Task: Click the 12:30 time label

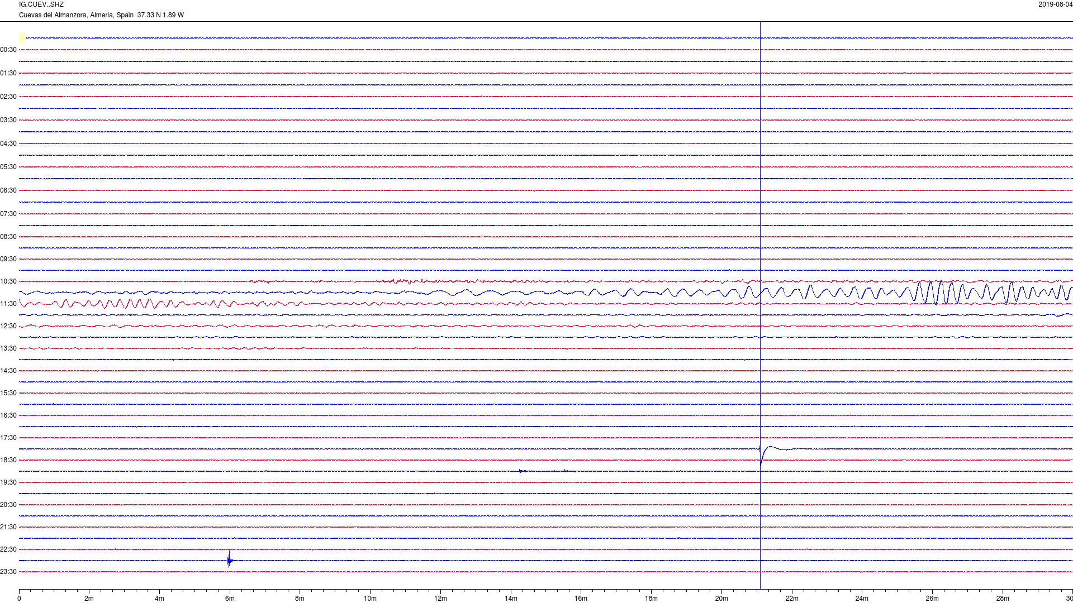Action: pos(8,326)
